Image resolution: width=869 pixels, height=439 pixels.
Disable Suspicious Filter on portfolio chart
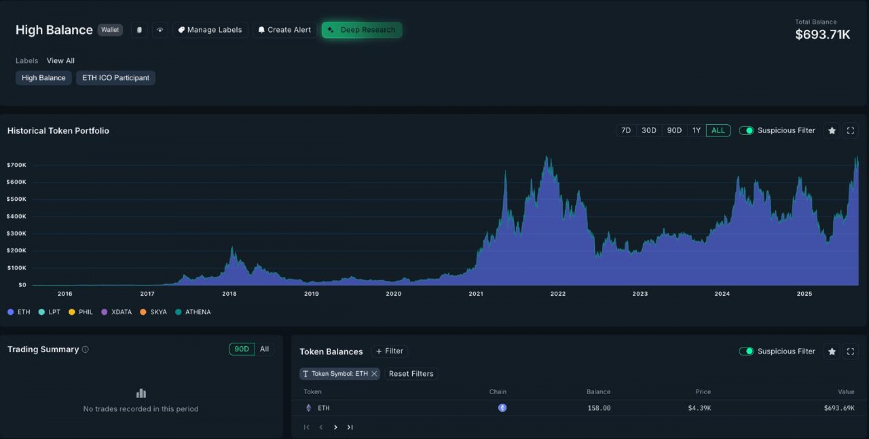tap(746, 131)
